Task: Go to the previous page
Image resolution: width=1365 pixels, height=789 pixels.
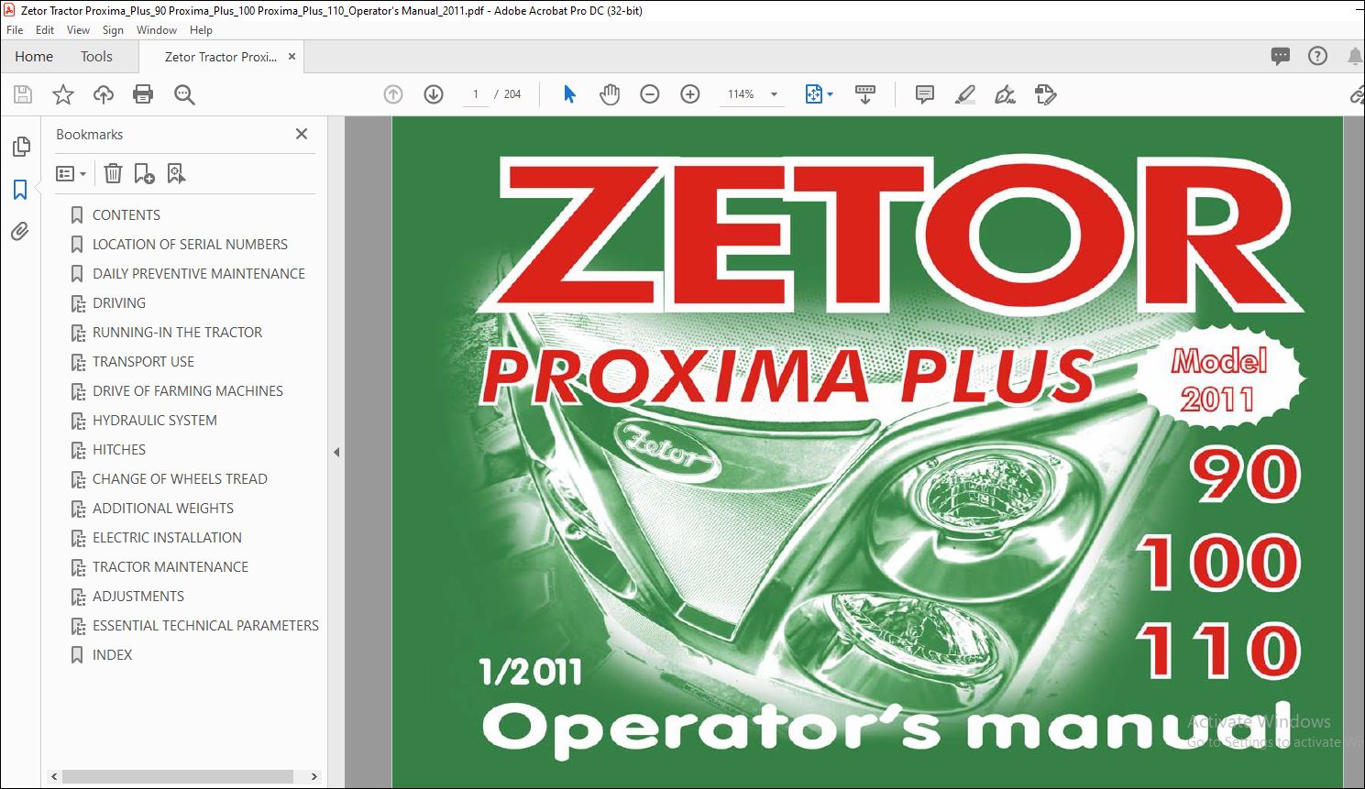Action: pos(393,94)
